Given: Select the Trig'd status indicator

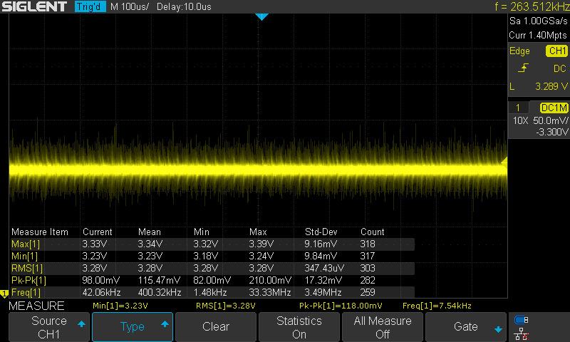Looking at the screenshot, I should click(90, 6).
